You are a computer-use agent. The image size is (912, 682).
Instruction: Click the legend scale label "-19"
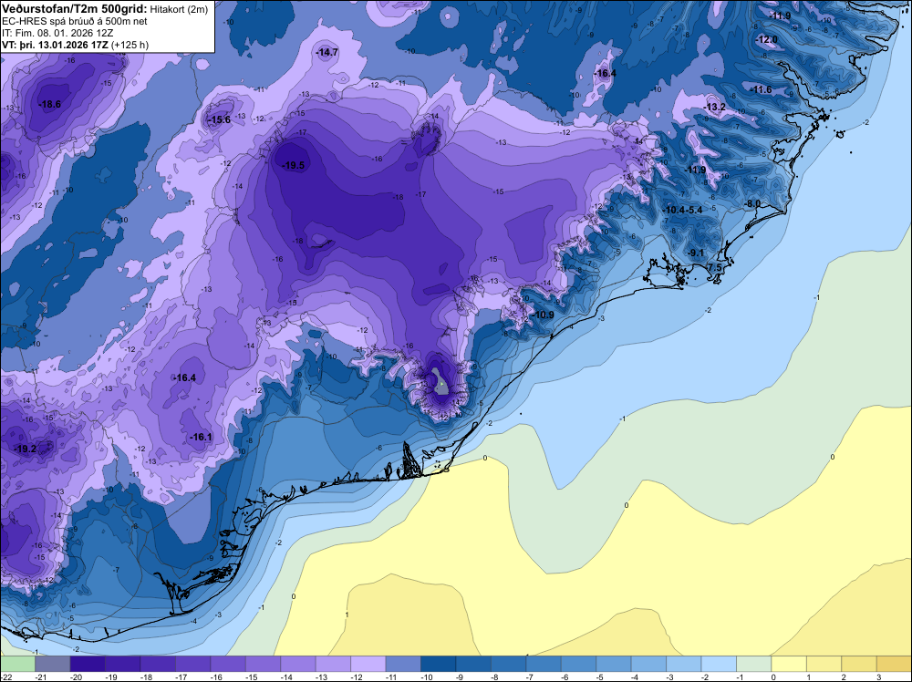[111, 677]
